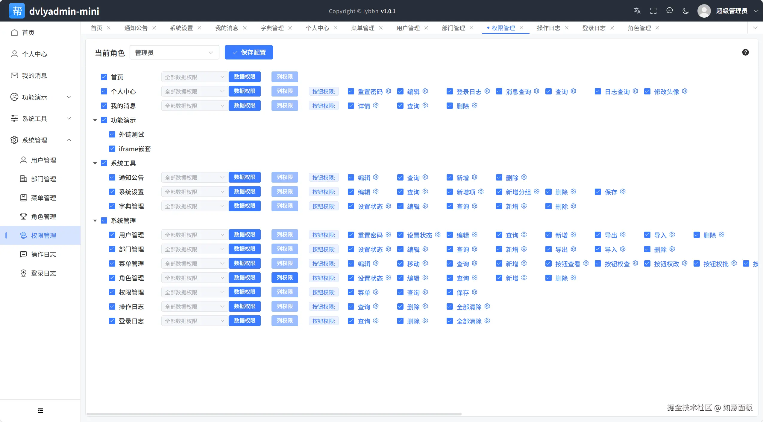Image resolution: width=763 pixels, height=422 pixels.
Task: Toggle fullscreen mode icon
Action: click(653, 11)
